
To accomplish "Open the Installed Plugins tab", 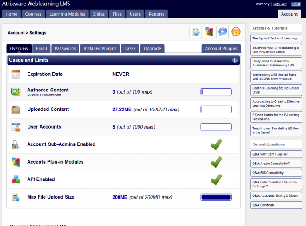I will 100,48.
